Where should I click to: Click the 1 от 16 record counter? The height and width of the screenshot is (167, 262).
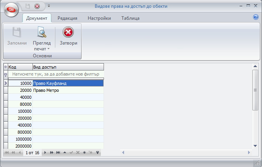(x=32, y=153)
